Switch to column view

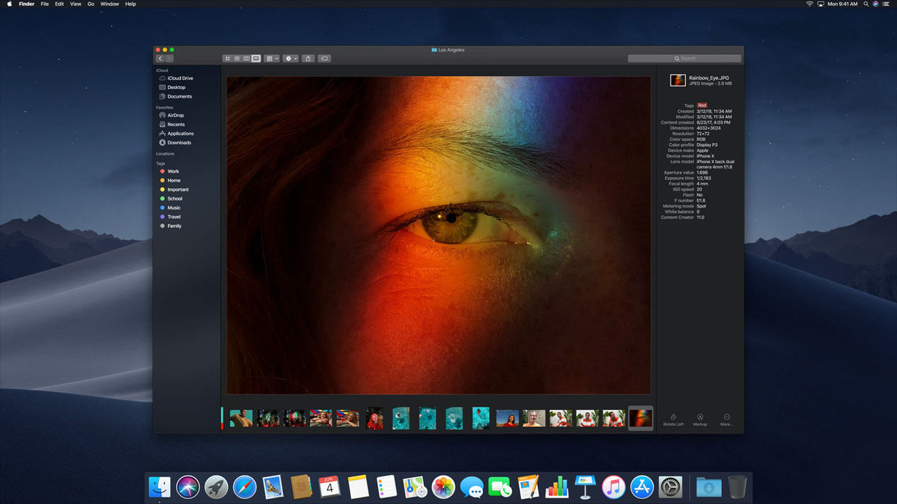[246, 59]
